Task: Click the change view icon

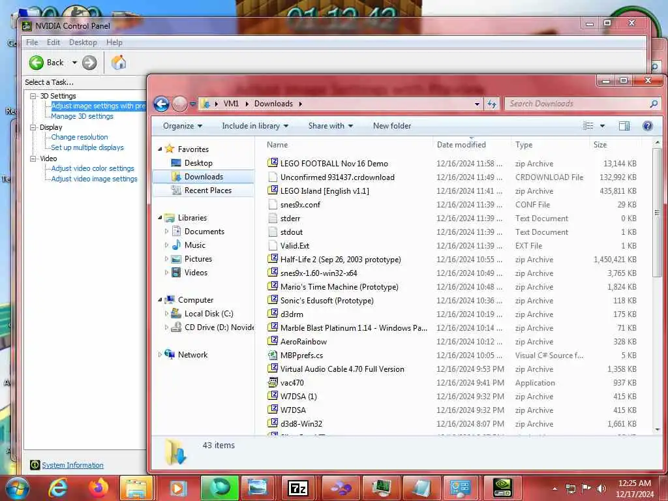Action: [588, 126]
